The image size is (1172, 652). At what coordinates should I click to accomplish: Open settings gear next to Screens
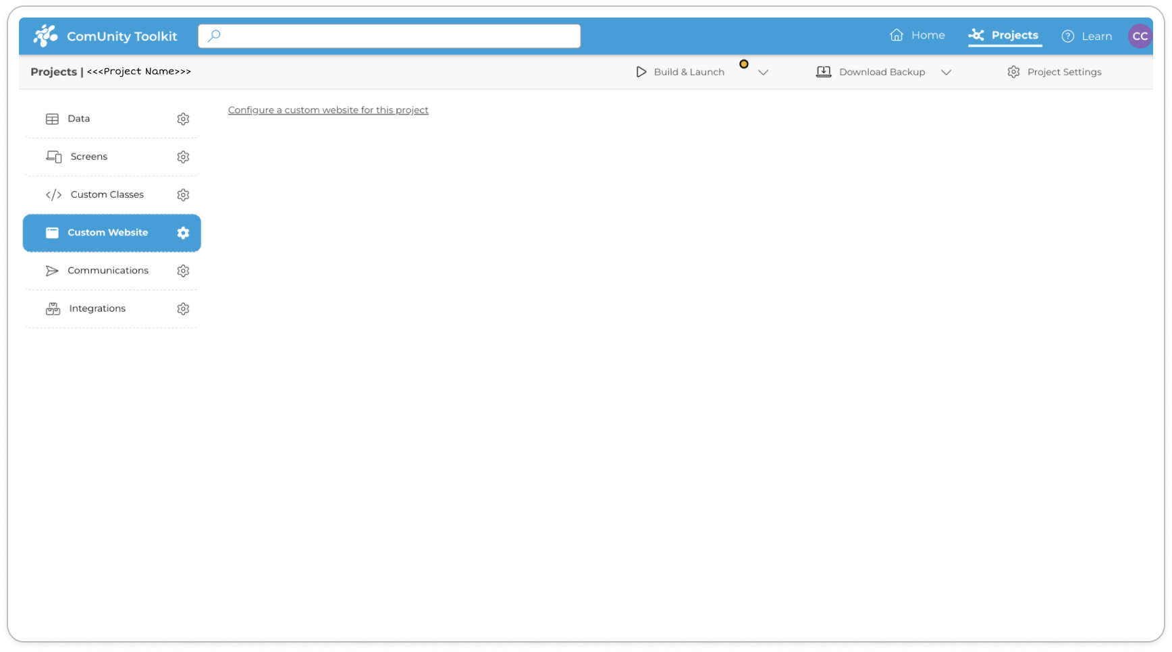coord(183,157)
